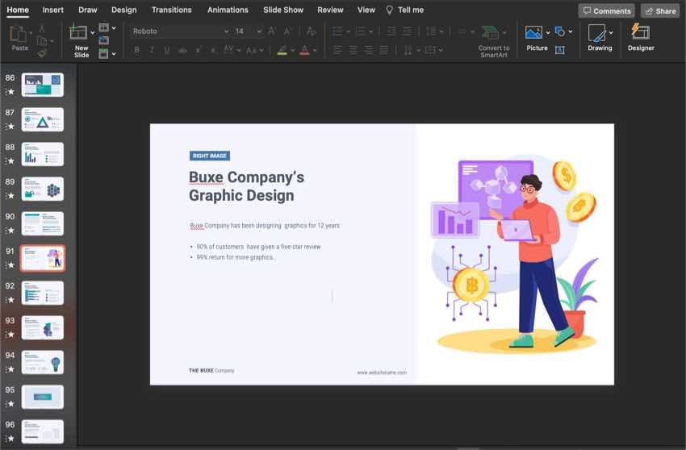Click the numbered list icon

coord(361,31)
